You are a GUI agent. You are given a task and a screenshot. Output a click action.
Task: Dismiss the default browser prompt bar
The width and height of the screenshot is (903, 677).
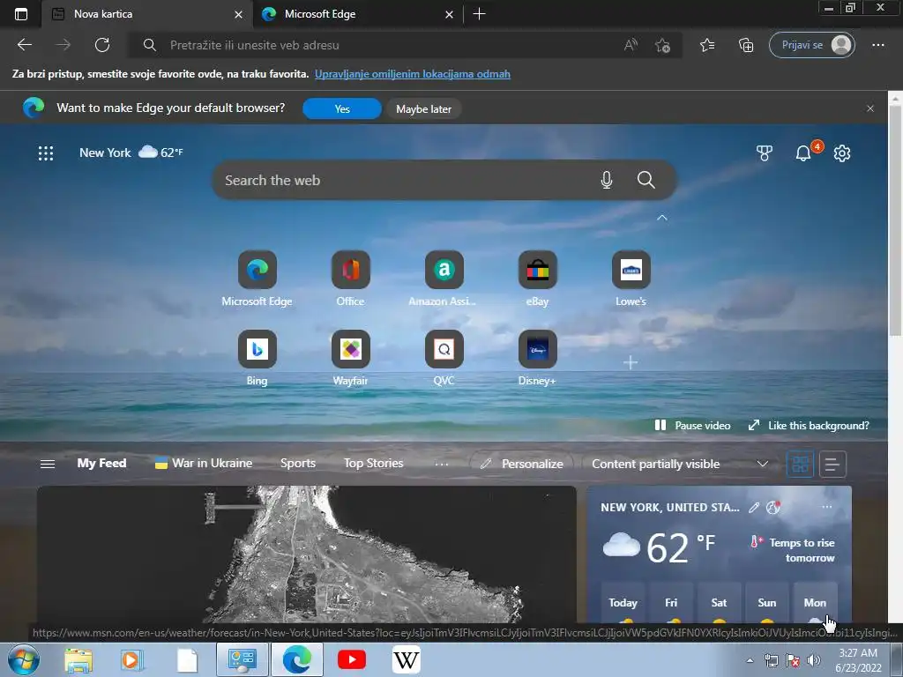coord(870,108)
